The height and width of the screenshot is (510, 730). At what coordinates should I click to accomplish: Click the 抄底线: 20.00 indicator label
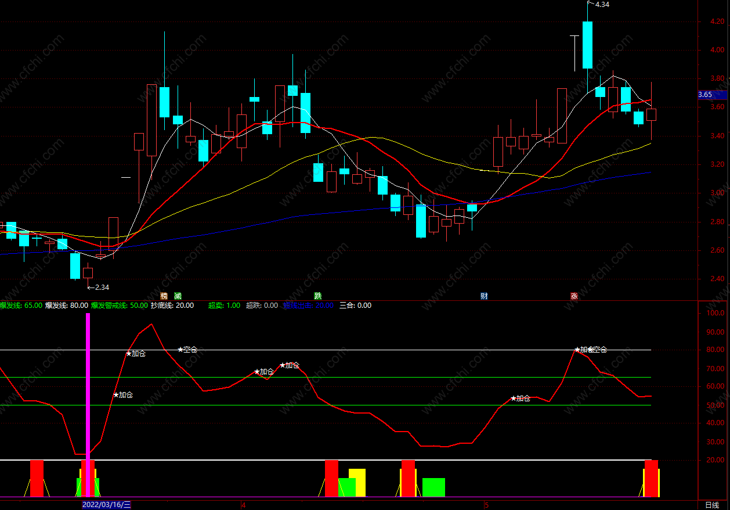(x=172, y=306)
